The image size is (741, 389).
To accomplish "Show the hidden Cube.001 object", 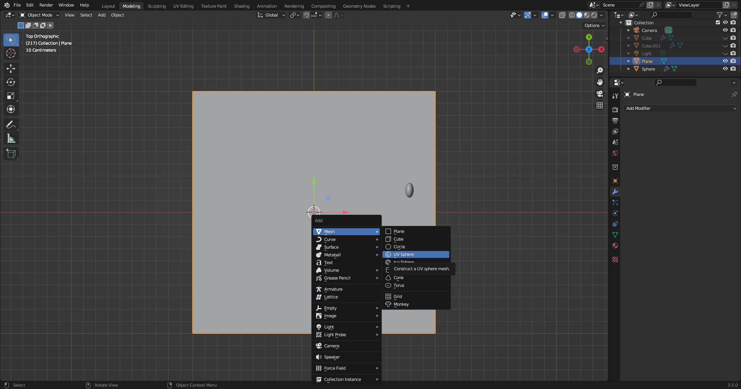I will pyautogui.click(x=725, y=45).
